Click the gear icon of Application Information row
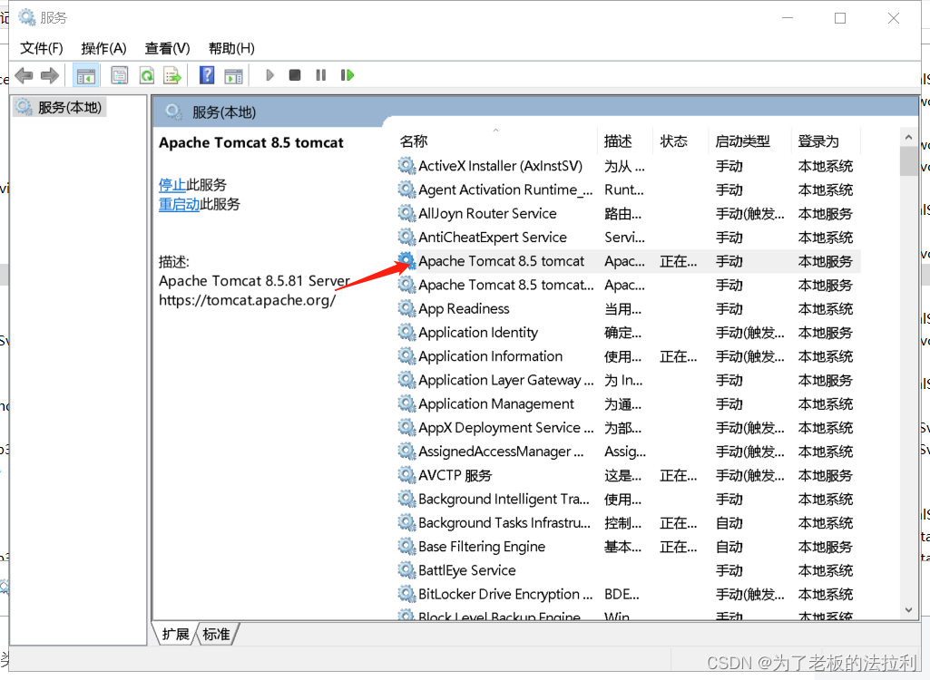Screen dimensions: 930x680 [406, 355]
